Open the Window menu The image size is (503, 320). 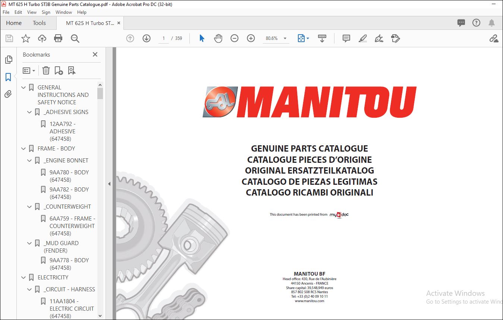pos(64,12)
